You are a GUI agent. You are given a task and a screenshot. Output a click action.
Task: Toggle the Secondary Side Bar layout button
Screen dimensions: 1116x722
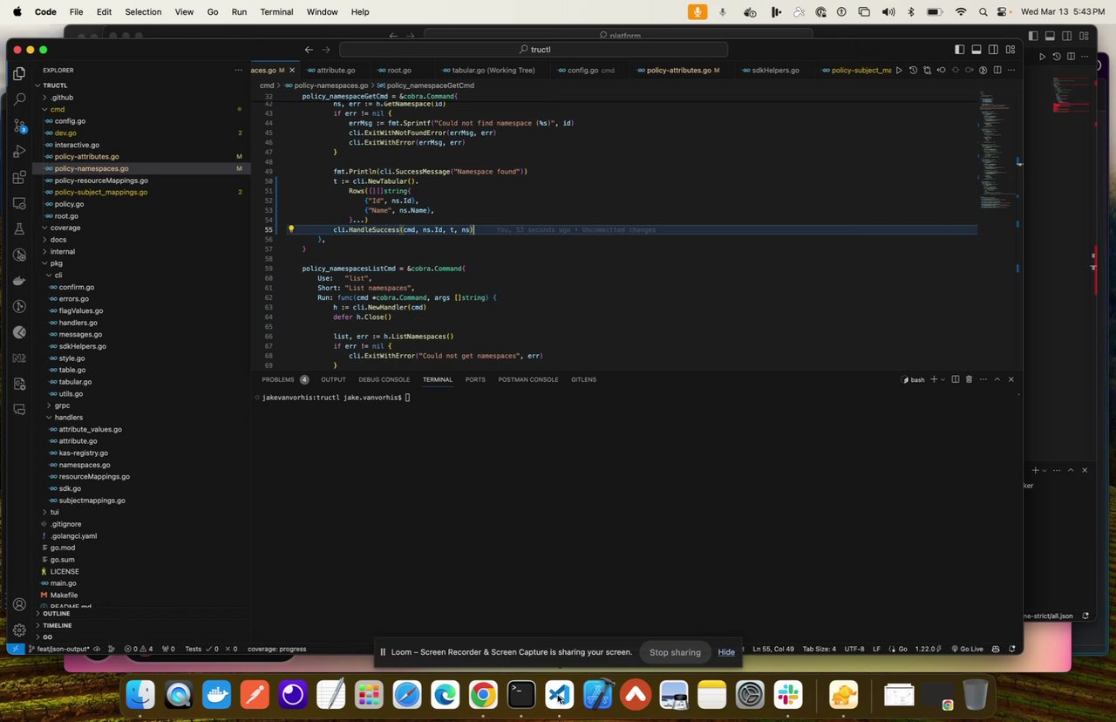point(993,50)
